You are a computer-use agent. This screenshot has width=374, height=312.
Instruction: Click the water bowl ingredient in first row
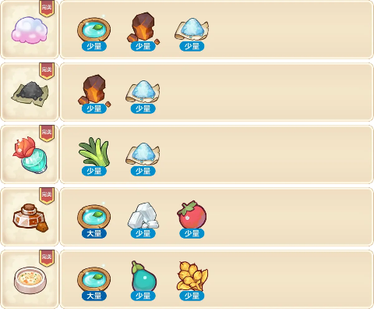(x=93, y=29)
